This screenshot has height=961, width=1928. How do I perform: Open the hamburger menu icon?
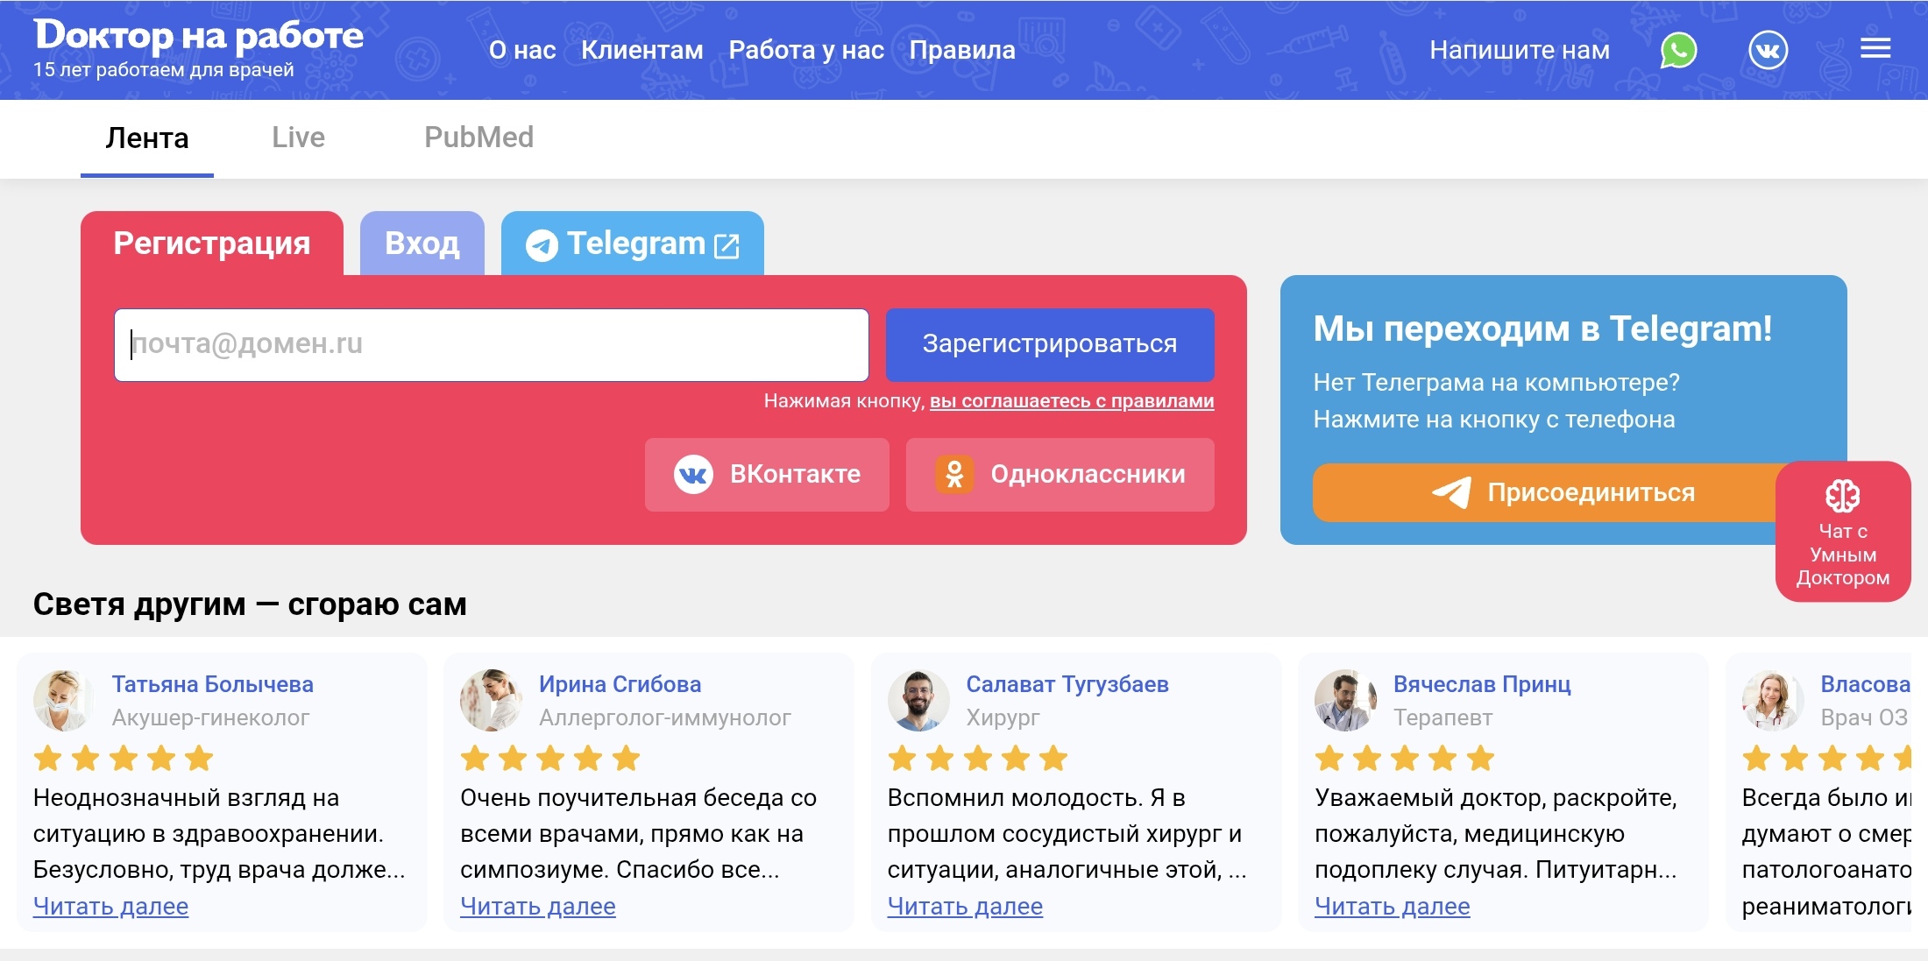(x=1875, y=49)
